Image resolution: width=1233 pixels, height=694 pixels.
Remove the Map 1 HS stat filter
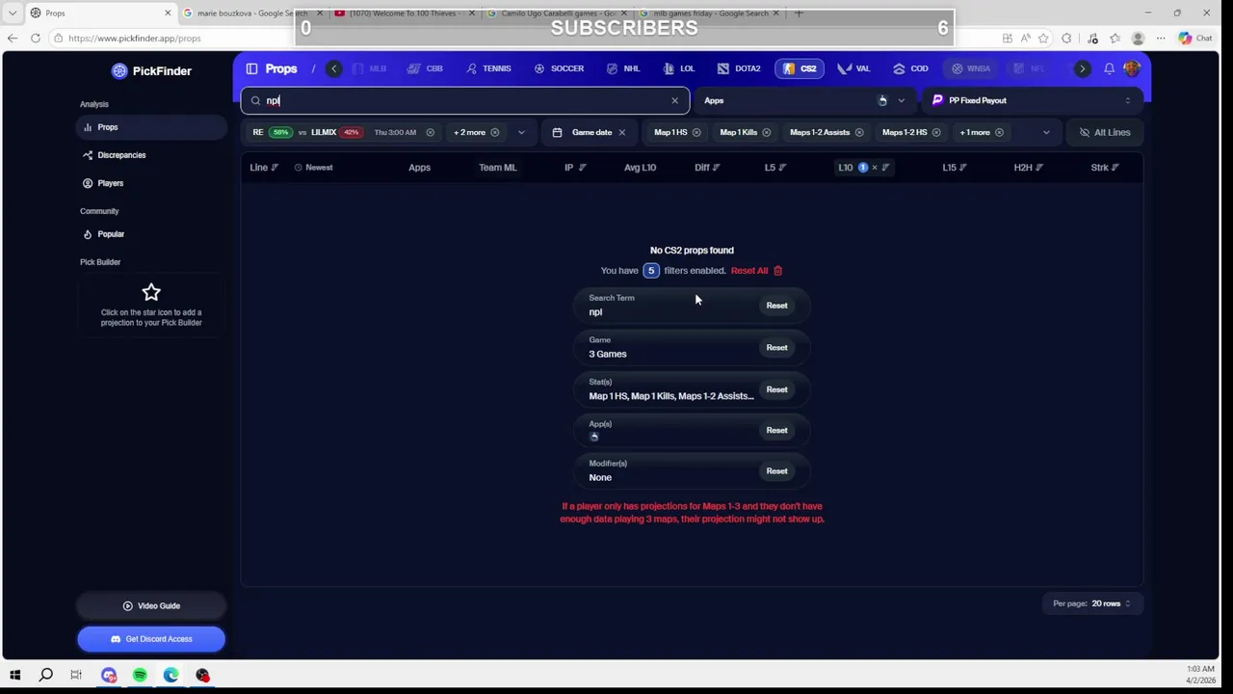coord(696,132)
